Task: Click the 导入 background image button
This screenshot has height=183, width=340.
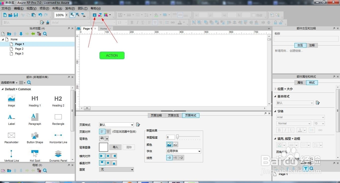Action: (115, 147)
